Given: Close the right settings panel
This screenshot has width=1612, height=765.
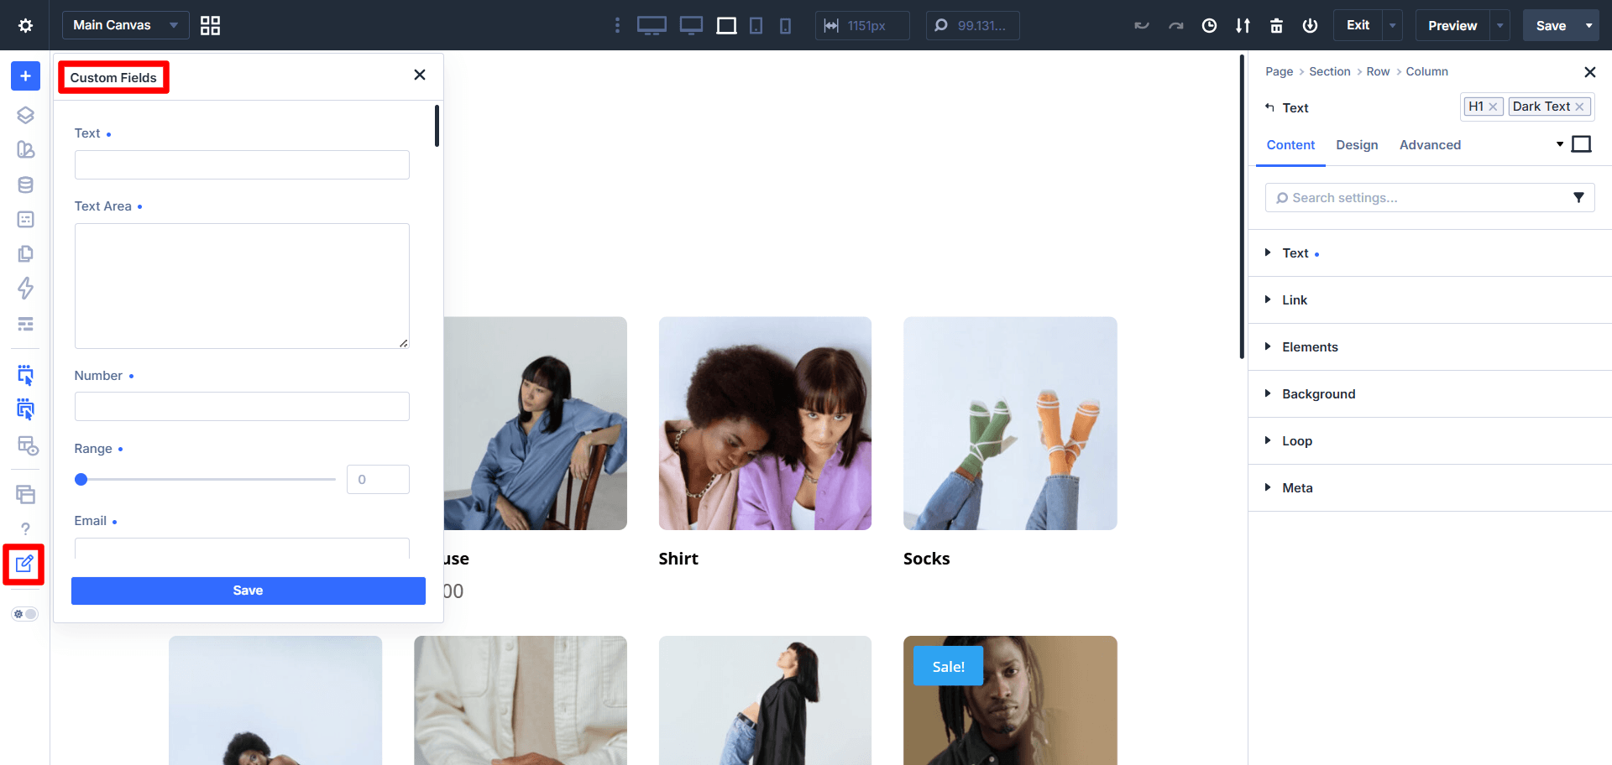Looking at the screenshot, I should 1589,72.
